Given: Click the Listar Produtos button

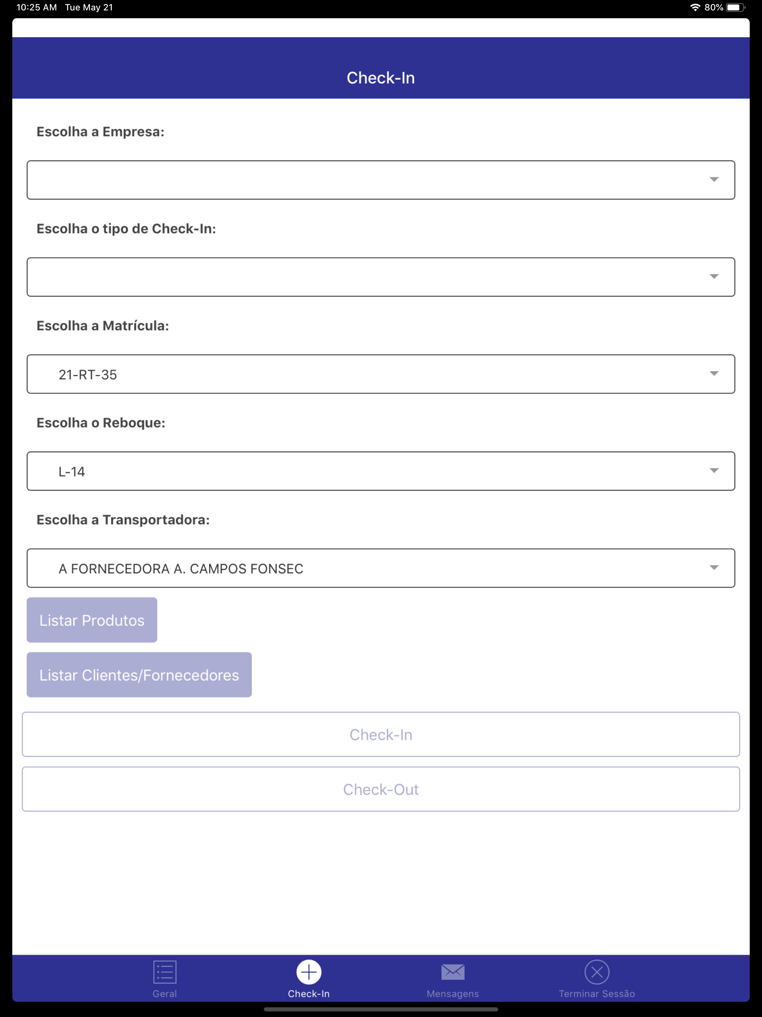Looking at the screenshot, I should coord(92,620).
